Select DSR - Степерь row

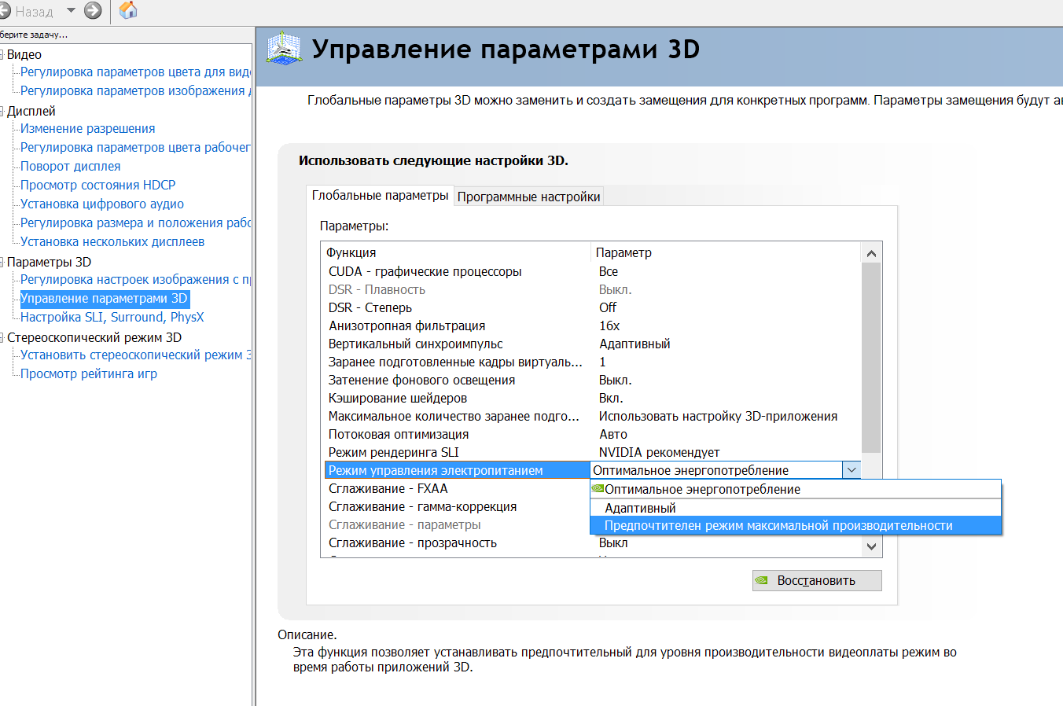(x=591, y=308)
